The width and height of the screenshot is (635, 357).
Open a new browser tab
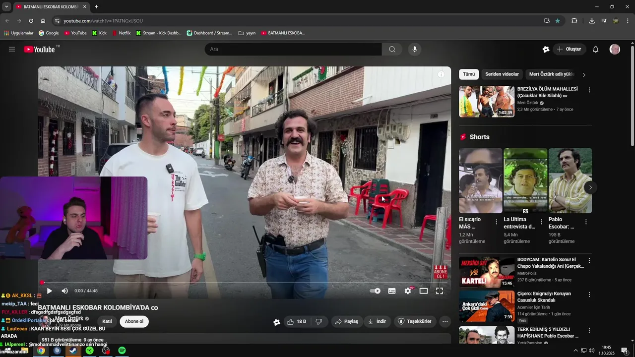coord(96,7)
